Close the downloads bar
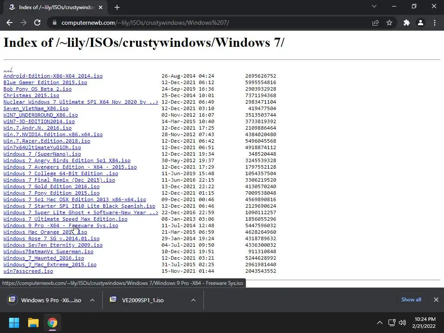The width and height of the screenshot is (444, 333). tap(436, 300)
